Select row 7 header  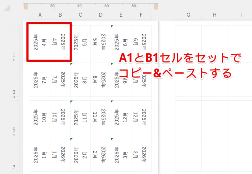pyautogui.click(x=14, y=155)
